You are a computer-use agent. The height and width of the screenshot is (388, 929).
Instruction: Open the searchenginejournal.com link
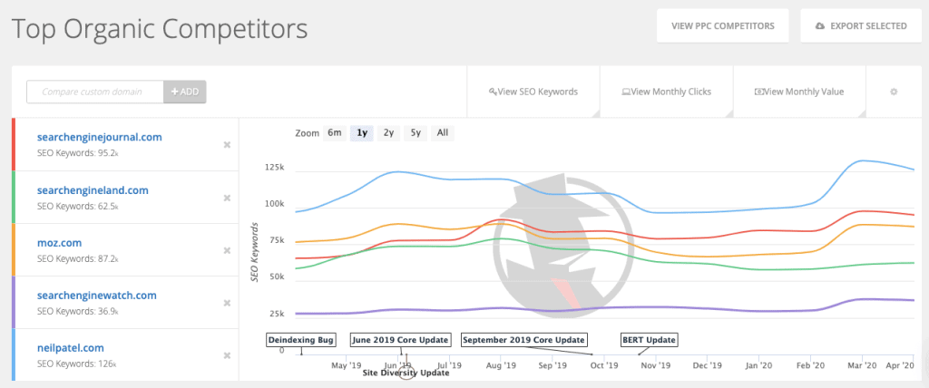(x=99, y=137)
